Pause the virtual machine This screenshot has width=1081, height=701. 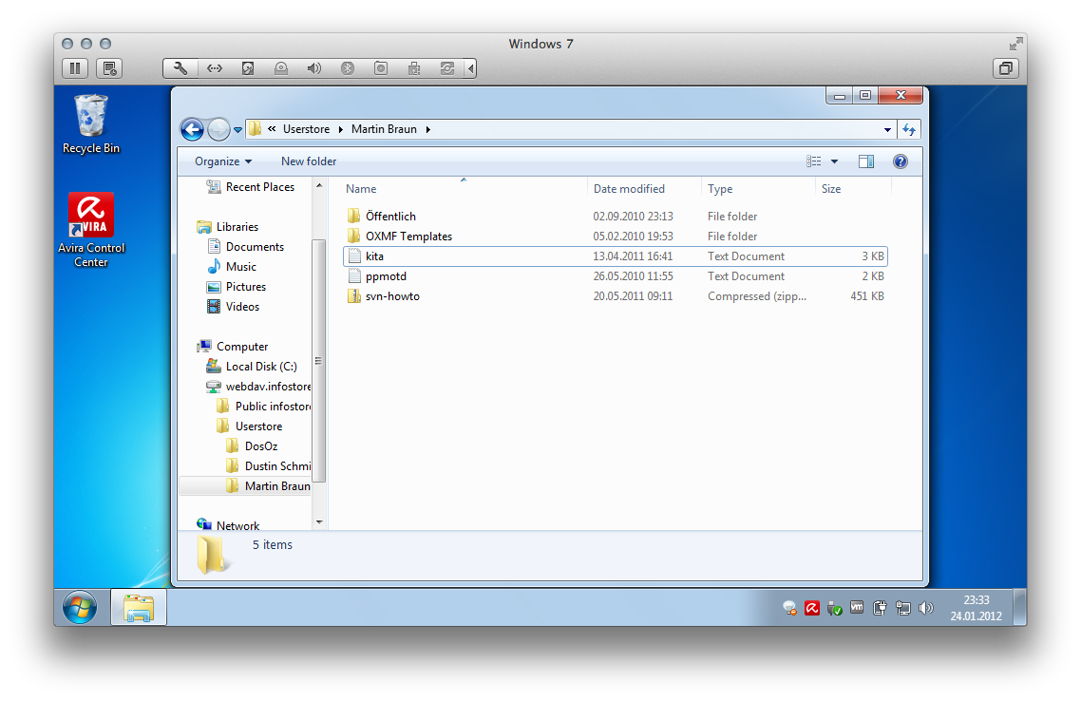coord(75,68)
